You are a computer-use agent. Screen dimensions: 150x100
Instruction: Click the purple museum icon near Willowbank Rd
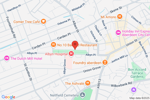coord(134,90)
